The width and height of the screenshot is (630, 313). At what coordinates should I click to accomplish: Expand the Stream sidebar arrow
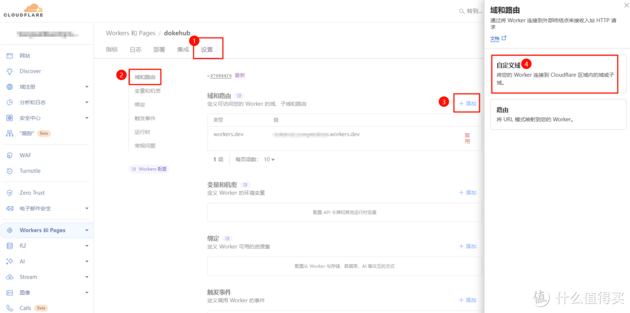(x=86, y=277)
